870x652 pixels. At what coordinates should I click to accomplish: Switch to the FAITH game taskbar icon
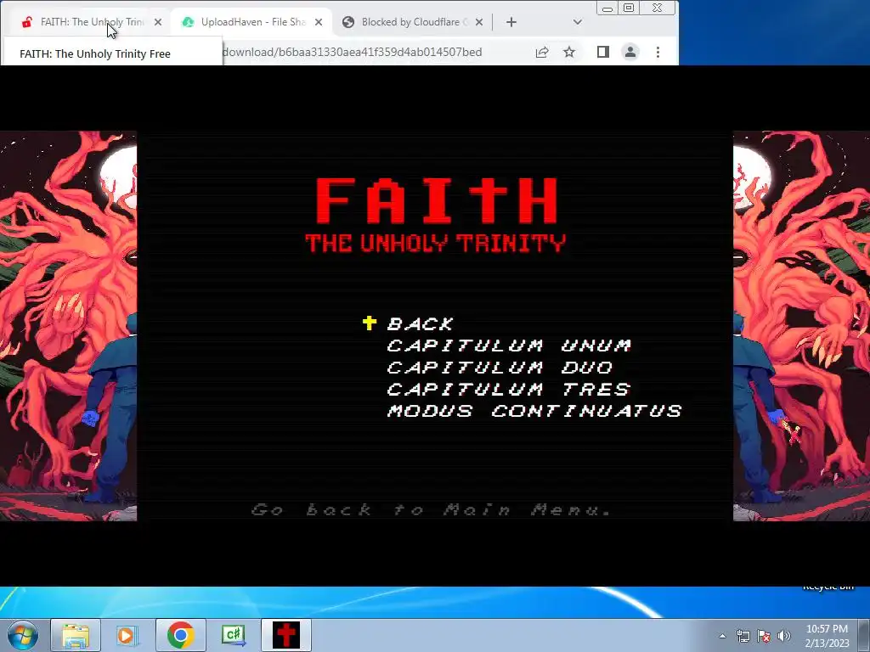tap(285, 635)
